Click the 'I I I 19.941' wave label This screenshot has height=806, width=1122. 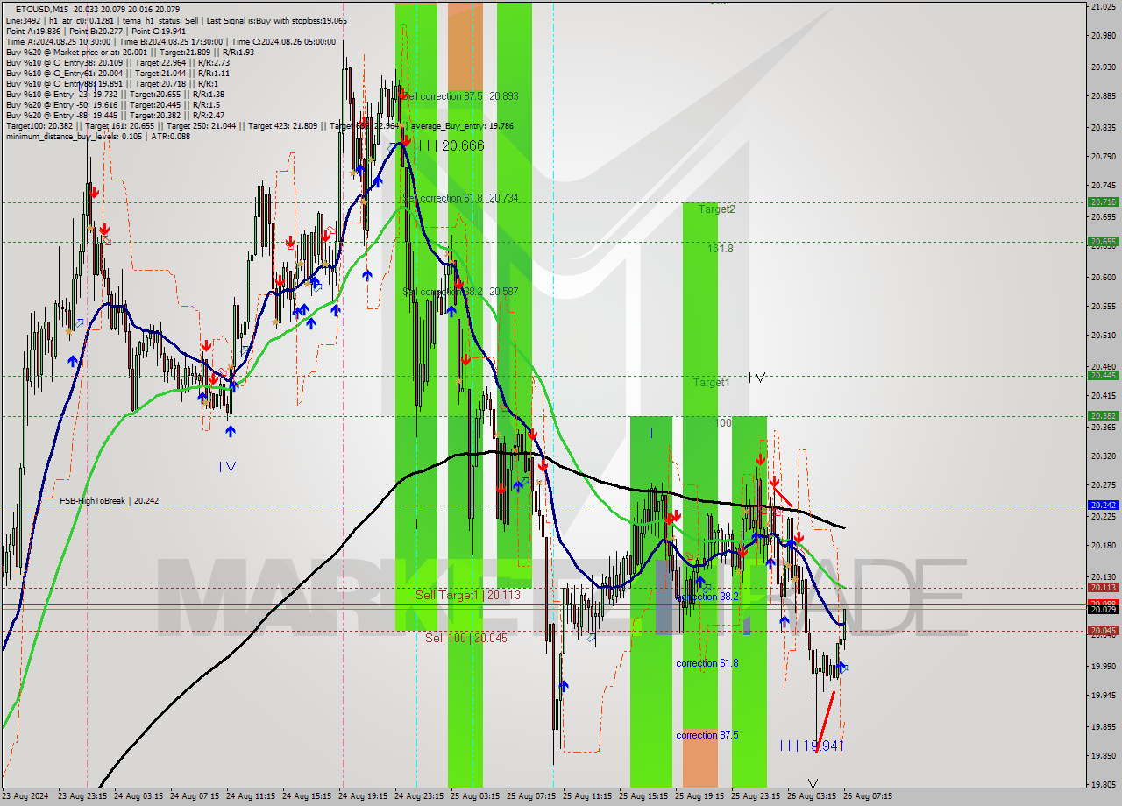click(812, 746)
